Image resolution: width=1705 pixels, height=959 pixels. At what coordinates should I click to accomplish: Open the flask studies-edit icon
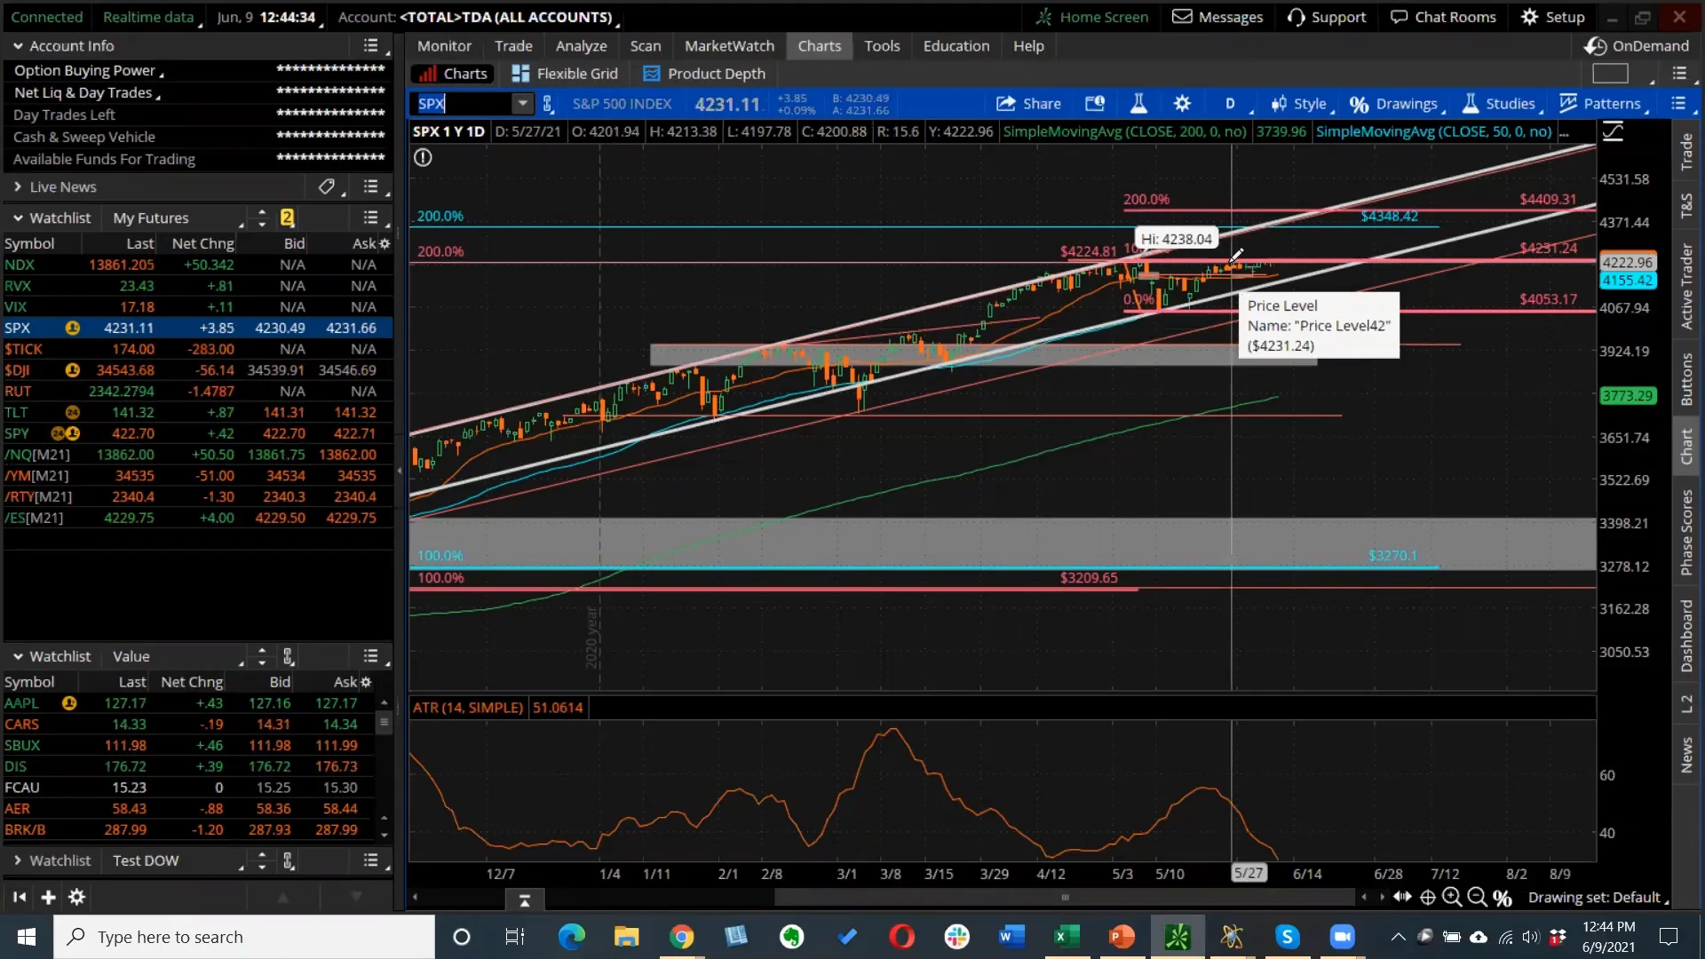coord(1138,104)
